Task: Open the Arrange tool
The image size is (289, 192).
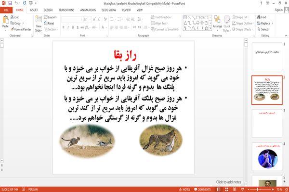Action: pos(217,23)
